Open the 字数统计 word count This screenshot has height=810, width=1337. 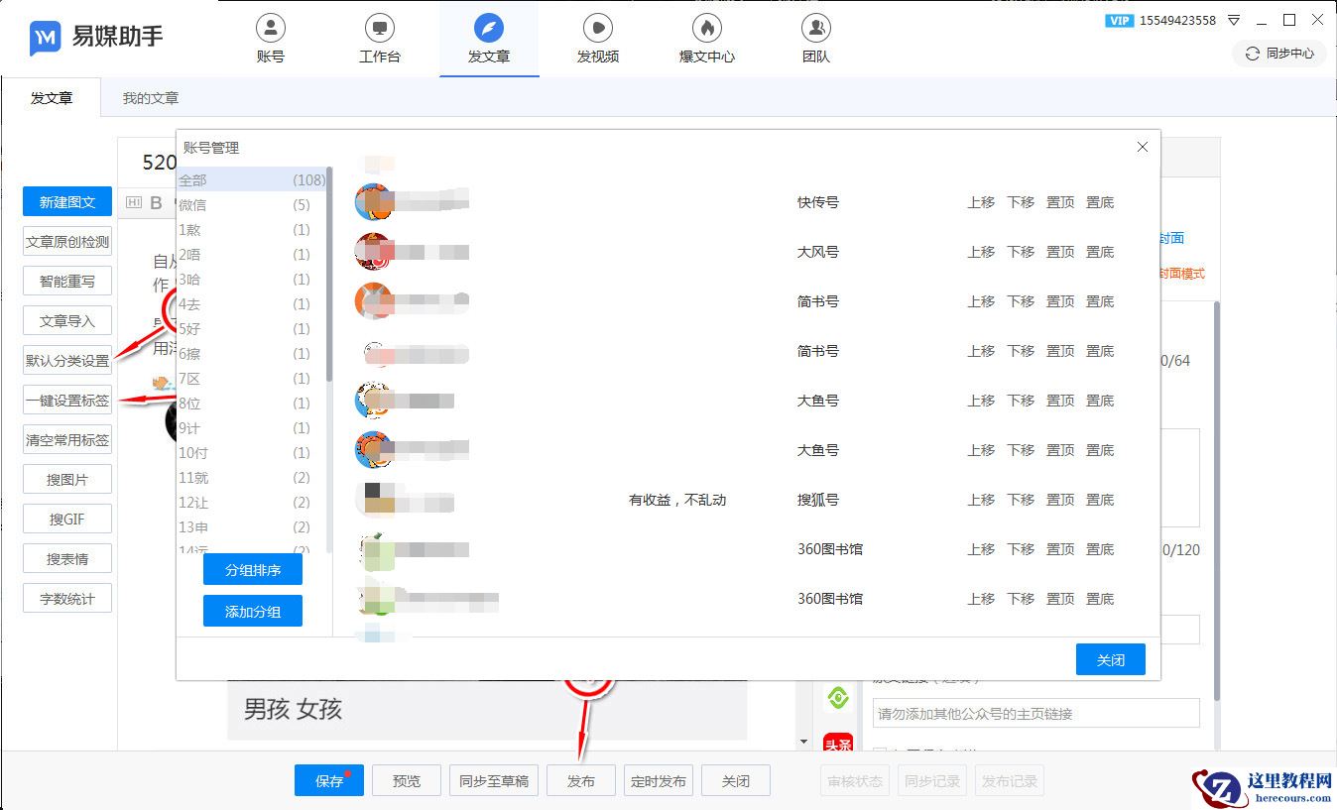(67, 598)
